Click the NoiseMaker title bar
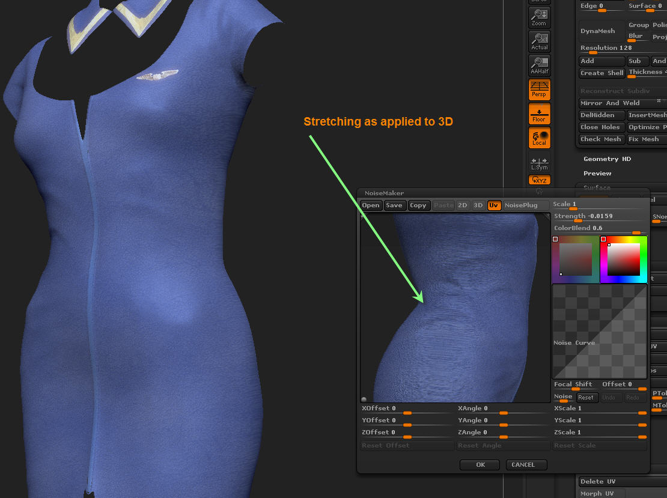 (x=503, y=193)
